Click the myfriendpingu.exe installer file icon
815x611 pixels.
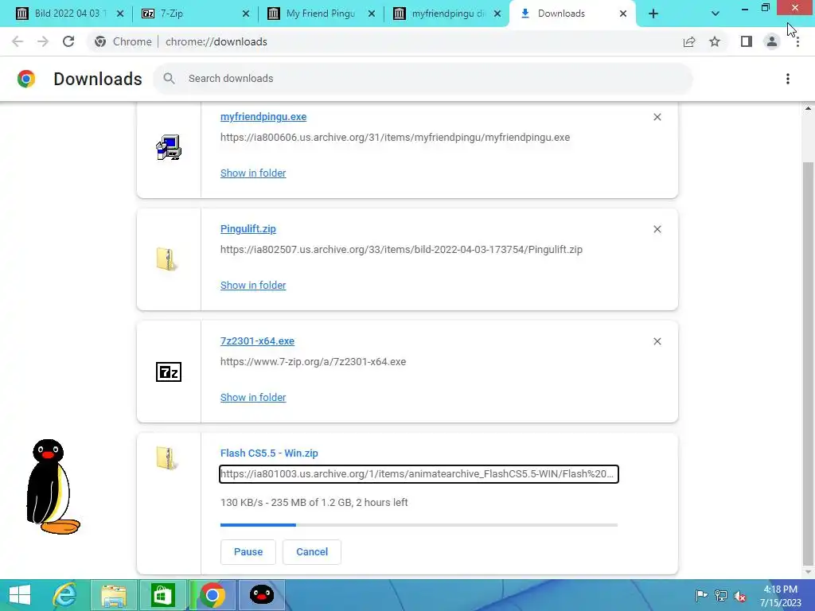[x=169, y=147]
